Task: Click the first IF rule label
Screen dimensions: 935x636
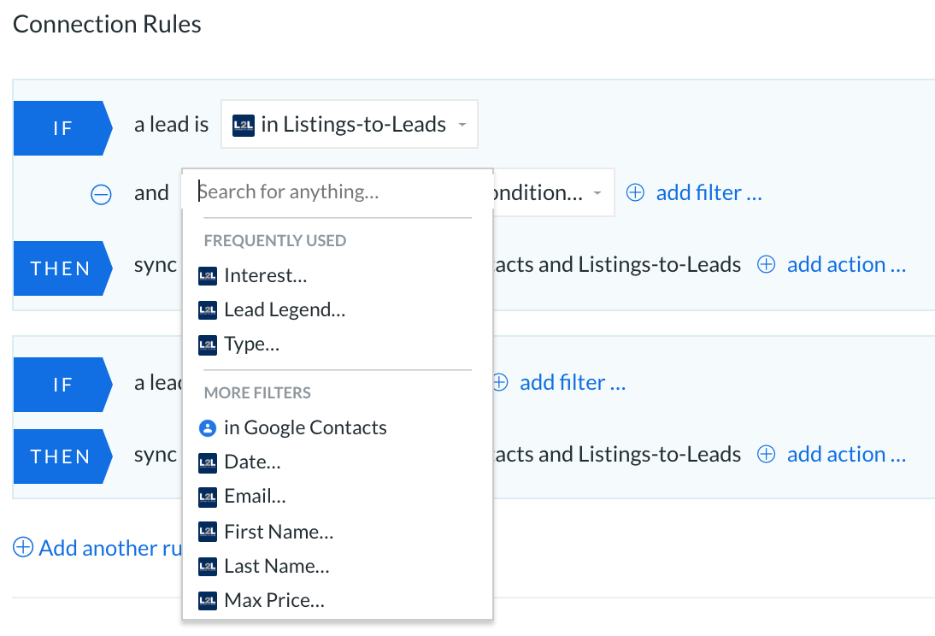Action: (x=62, y=128)
